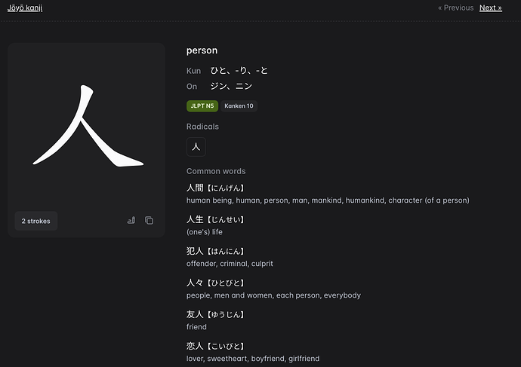Open the word 人間 【にんげん】
This screenshot has height=367, width=521.
click(x=216, y=188)
